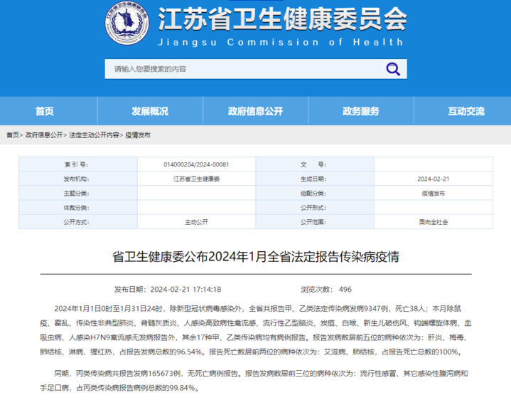Click the 疫情发布 value in info table
511x400 pixels.
pyautogui.click(x=433, y=193)
